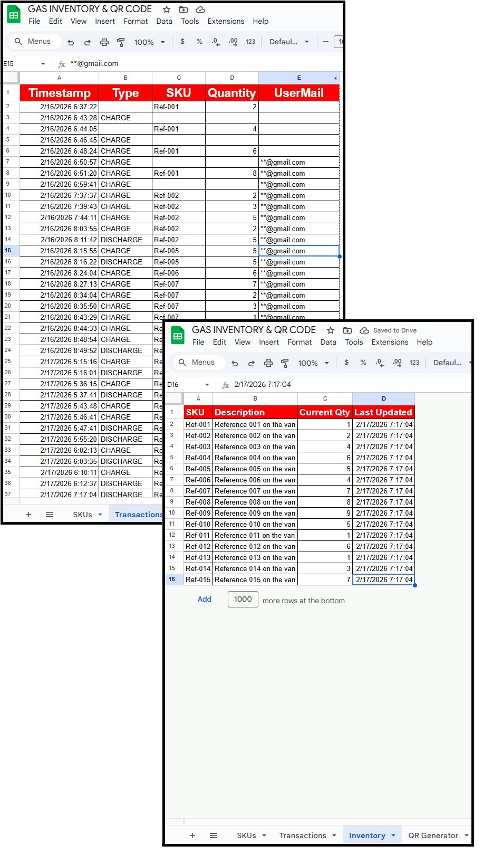The height and width of the screenshot is (855, 483).
Task: Click the print icon in the lower spreadsheet toolbar
Action: pos(268,363)
